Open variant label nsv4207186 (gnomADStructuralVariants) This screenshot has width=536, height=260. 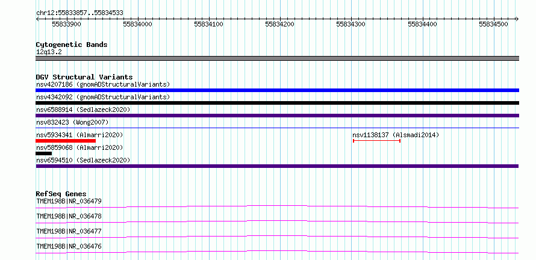(x=103, y=84)
